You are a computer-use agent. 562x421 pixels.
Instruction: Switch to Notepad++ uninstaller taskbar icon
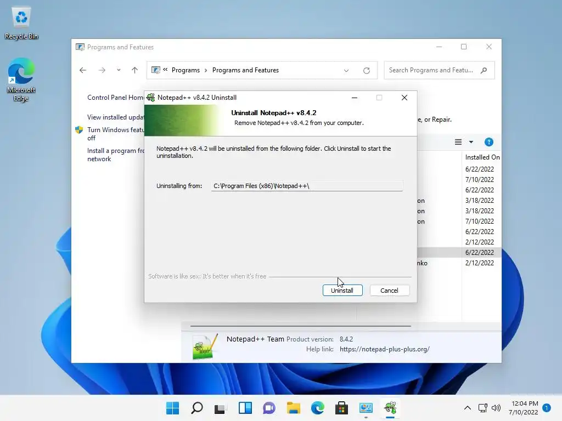tap(390, 408)
